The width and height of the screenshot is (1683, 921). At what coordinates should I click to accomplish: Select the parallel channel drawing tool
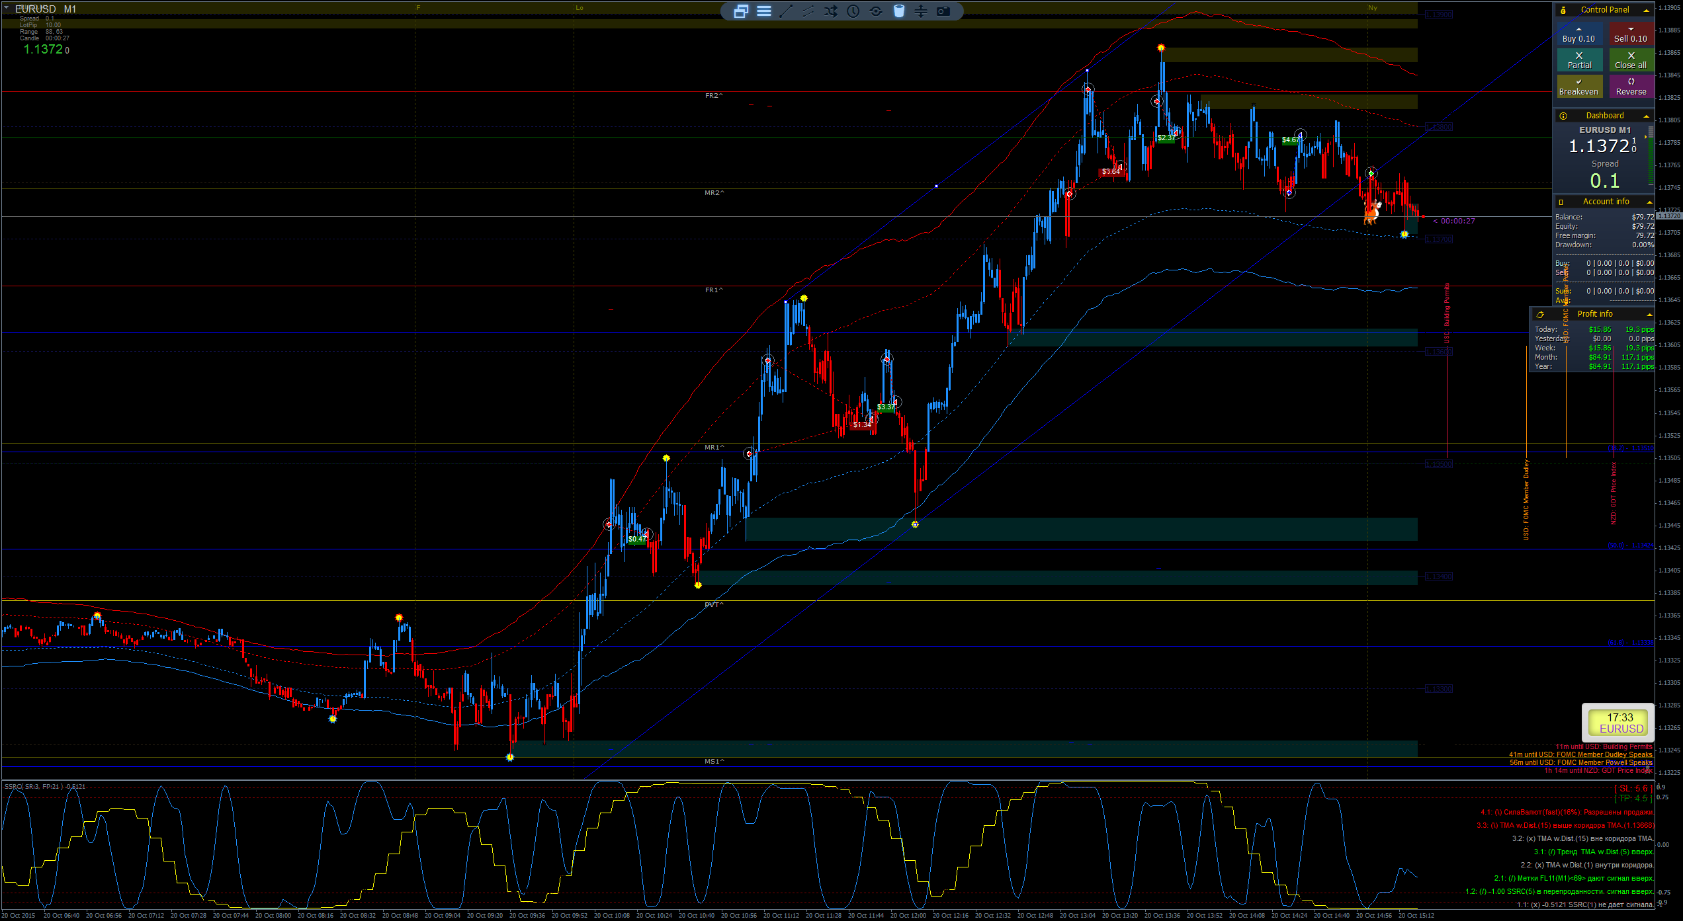(x=808, y=11)
